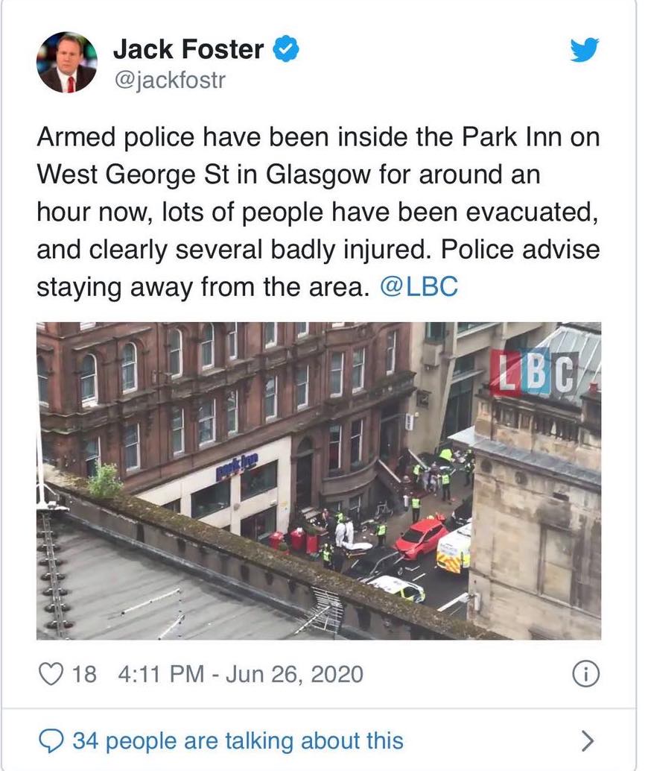Play the embedded Park Inn video
This screenshot has width=648, height=771.
pyautogui.click(x=319, y=481)
